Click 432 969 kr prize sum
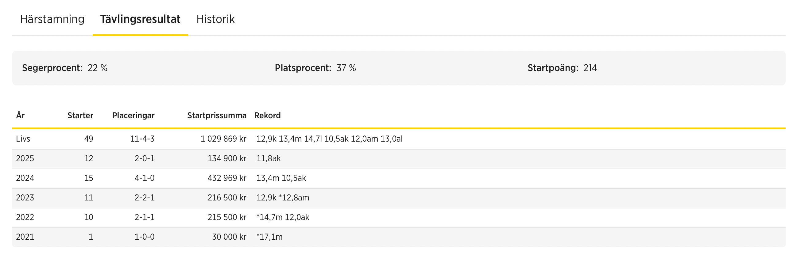This screenshot has width=812, height=255. pos(227,178)
